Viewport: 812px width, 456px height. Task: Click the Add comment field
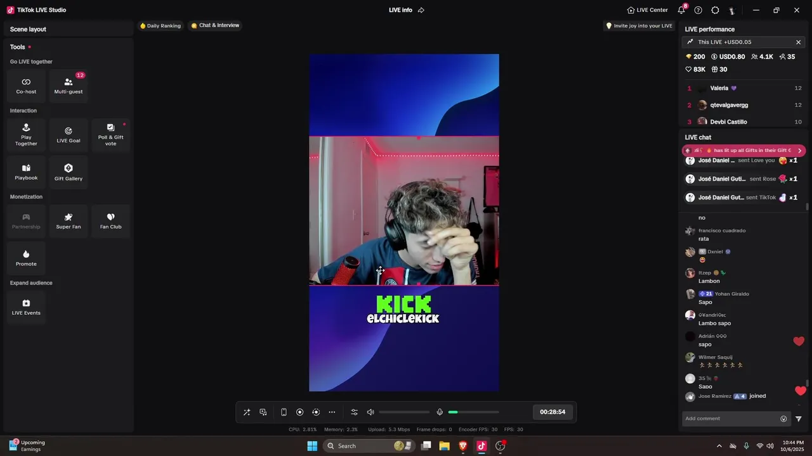click(x=730, y=419)
